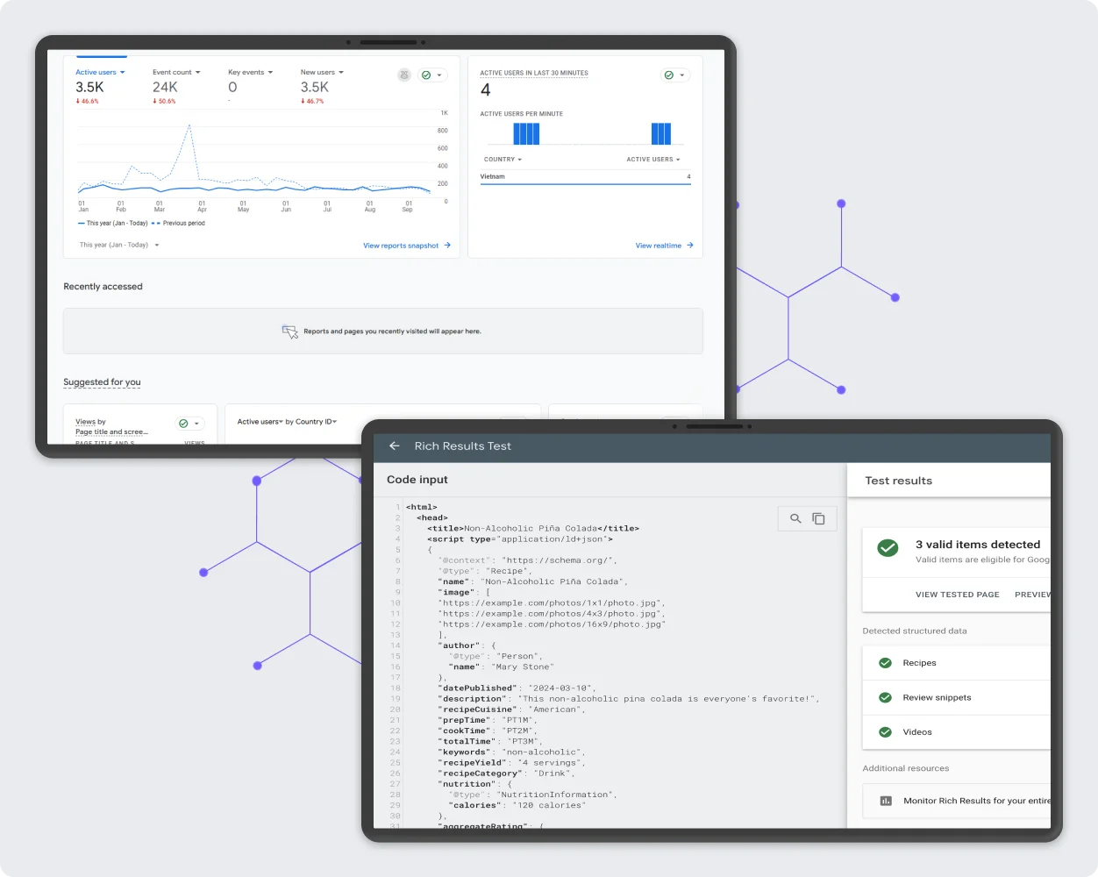Select the Vietnam row in realtime table
This screenshot has width=1098, height=877.
pyautogui.click(x=585, y=177)
